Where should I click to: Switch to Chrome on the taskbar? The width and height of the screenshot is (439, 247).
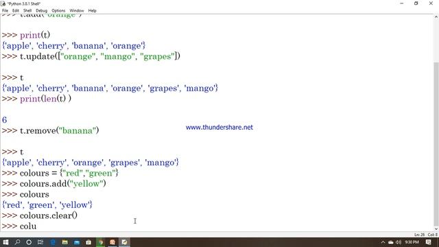pyautogui.click(x=101, y=242)
